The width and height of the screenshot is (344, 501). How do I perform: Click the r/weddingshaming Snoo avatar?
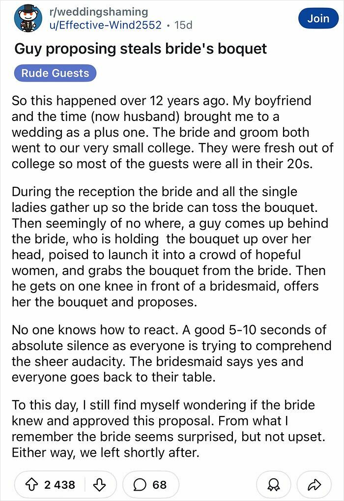click(29, 19)
